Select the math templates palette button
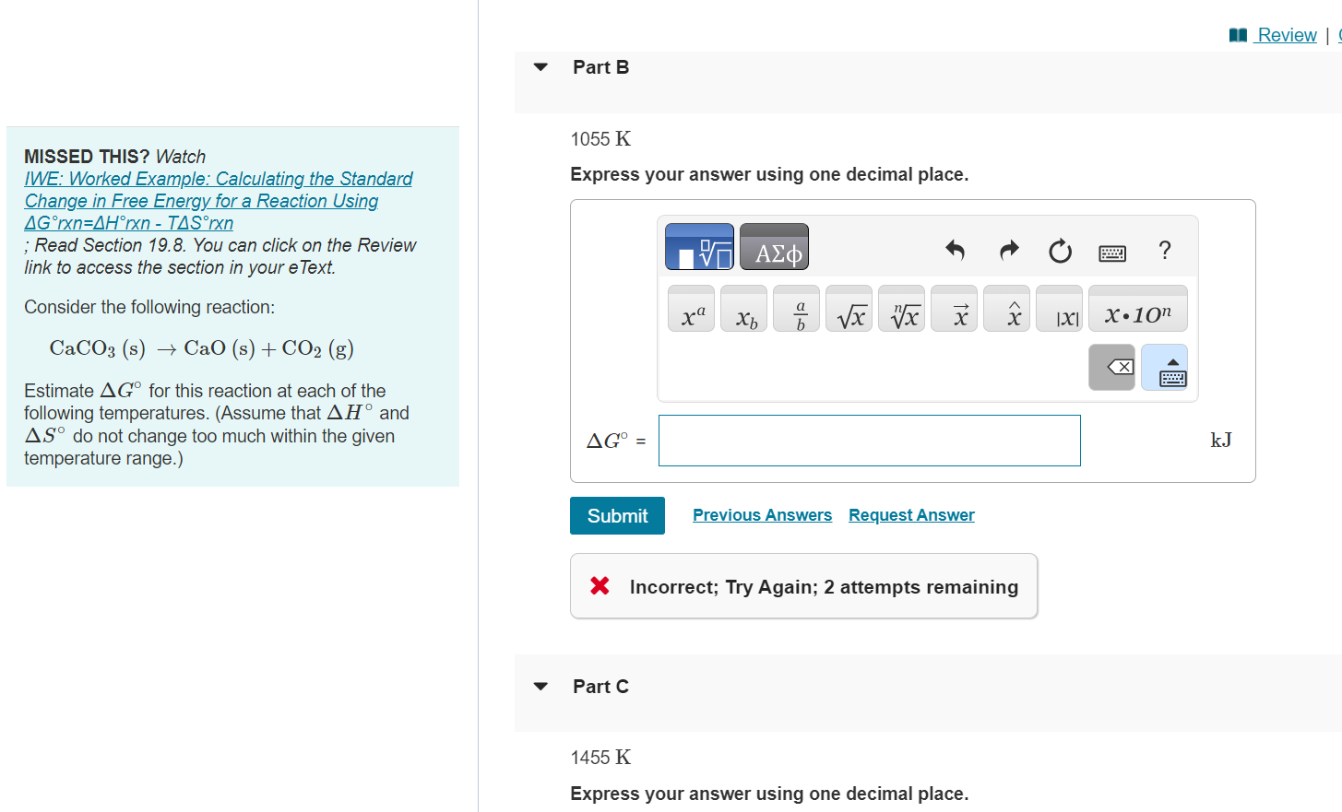The width and height of the screenshot is (1342, 812). pos(699,247)
